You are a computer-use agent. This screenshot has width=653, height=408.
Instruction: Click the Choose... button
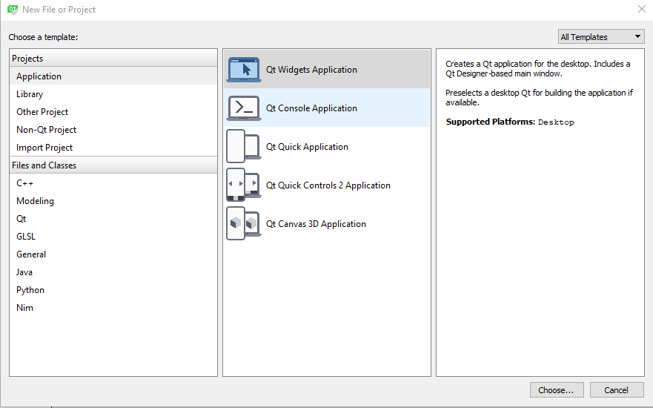click(557, 390)
